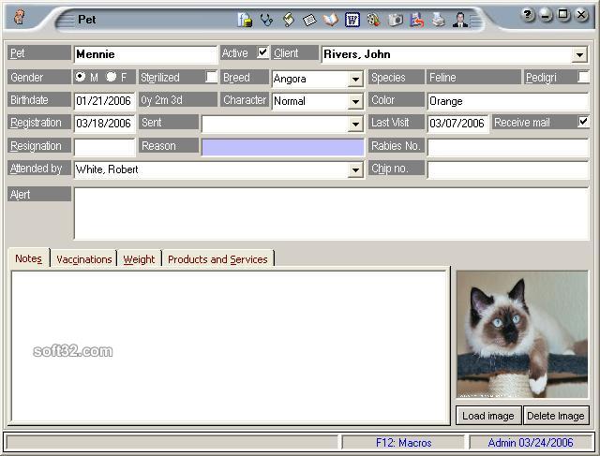Click the age text 0y 2m 3d

point(161,100)
